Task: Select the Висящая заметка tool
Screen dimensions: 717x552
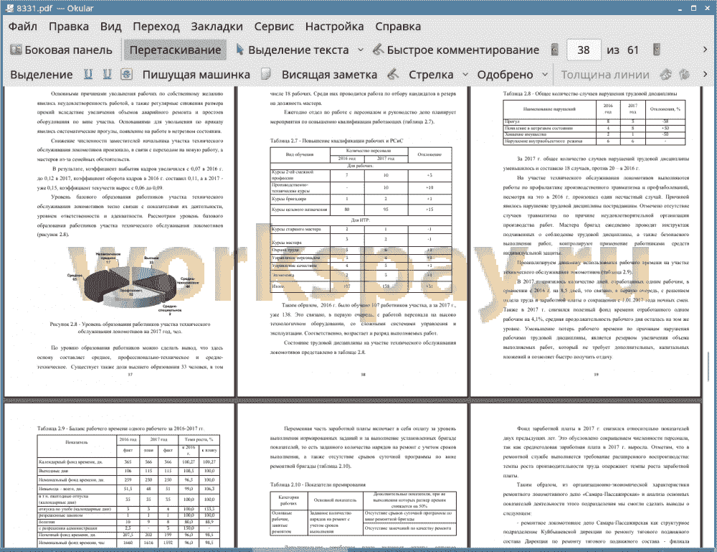Action: point(329,75)
